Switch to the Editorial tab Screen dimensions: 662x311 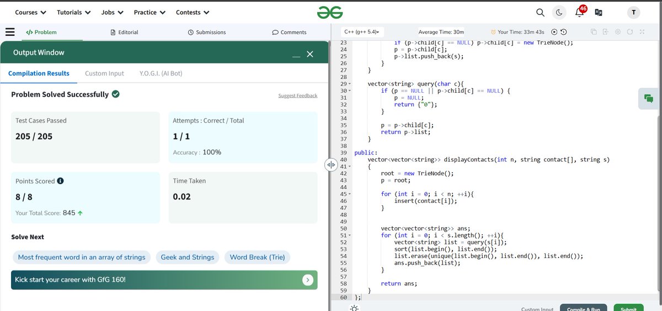tap(124, 32)
